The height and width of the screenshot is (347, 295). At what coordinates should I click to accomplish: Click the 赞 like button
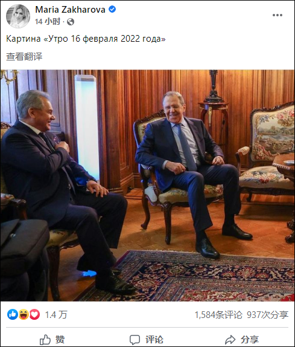52,339
